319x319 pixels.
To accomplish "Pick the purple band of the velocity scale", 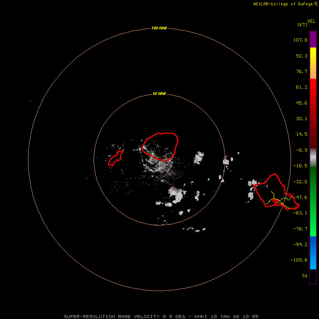I will pyautogui.click(x=313, y=40).
